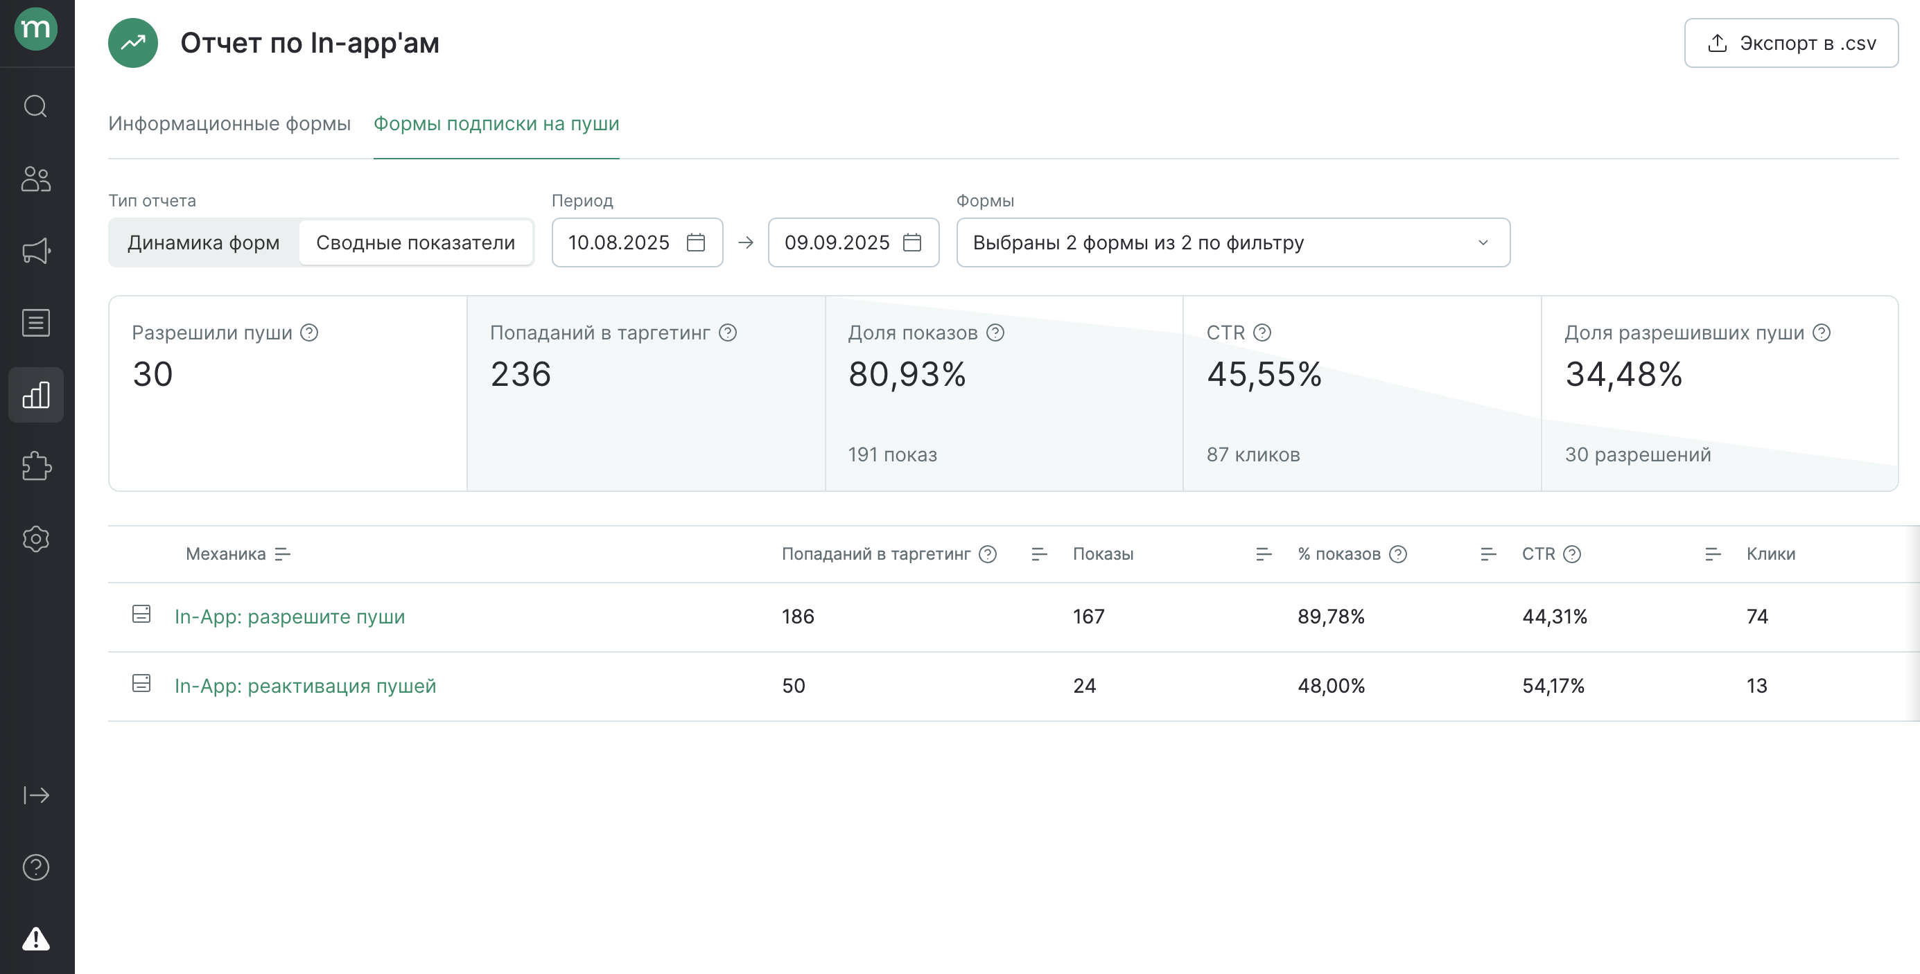Sort by Попаданий в таргетинг column
The width and height of the screenshot is (1920, 974).
point(1039,554)
